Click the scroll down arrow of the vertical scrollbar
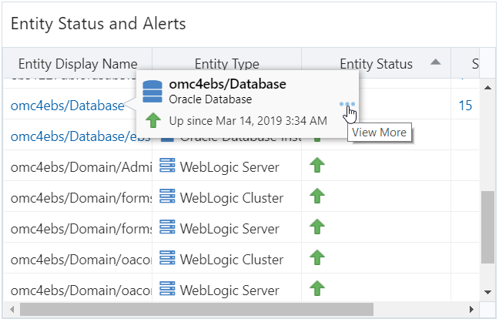499x319 pixels. click(487, 292)
